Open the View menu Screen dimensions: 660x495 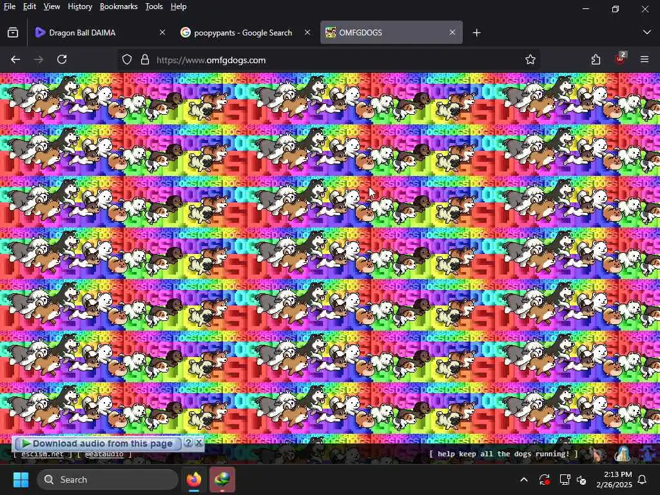52,6
